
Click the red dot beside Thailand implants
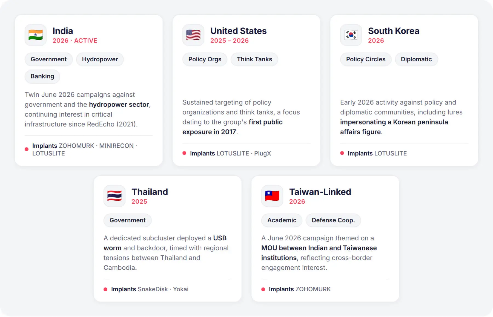tap(105, 289)
